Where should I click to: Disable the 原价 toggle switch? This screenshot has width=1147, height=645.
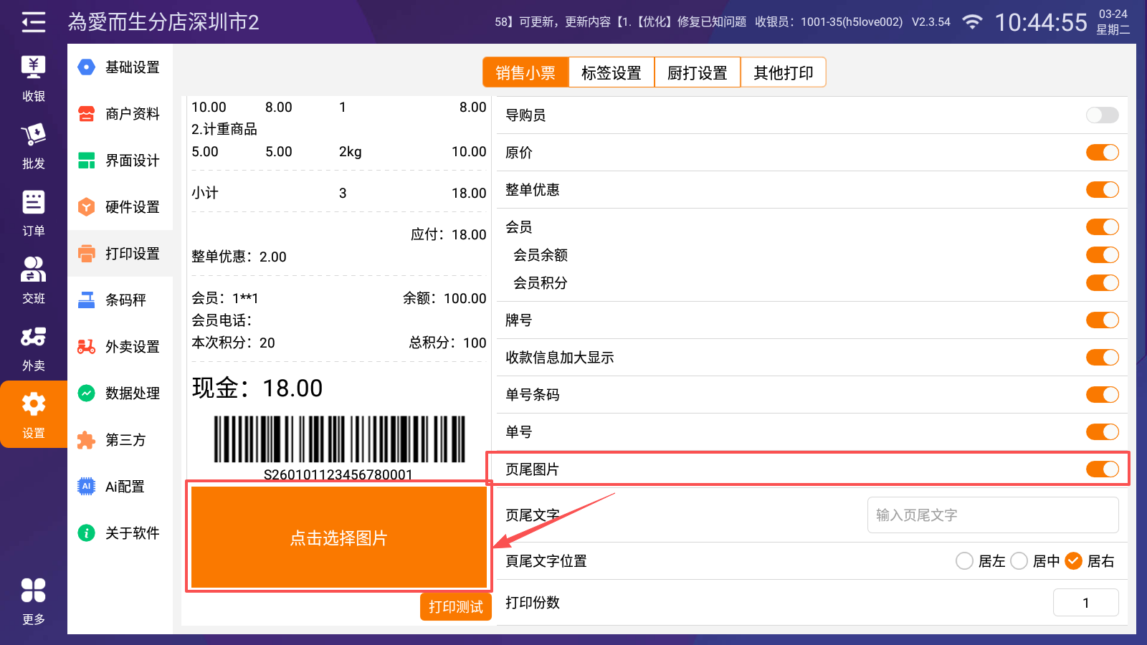click(1102, 153)
